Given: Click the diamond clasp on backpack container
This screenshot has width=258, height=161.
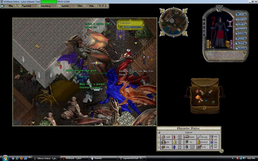Looking at the screenshot, I should click(x=204, y=108).
